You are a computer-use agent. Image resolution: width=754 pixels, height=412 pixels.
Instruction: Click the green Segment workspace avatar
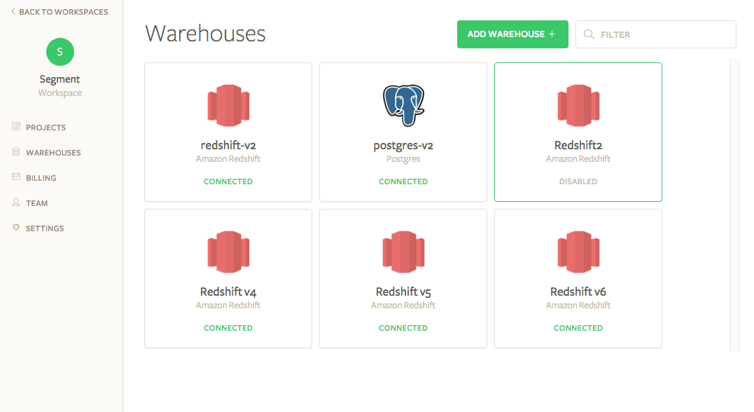(60, 52)
